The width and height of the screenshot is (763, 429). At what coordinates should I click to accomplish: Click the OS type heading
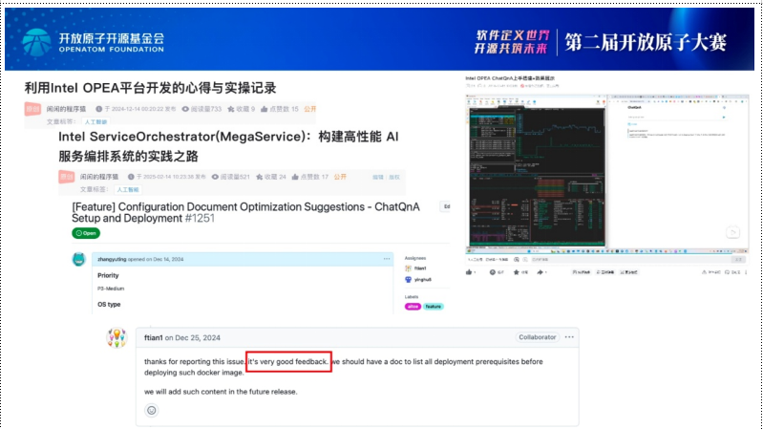[x=109, y=305]
